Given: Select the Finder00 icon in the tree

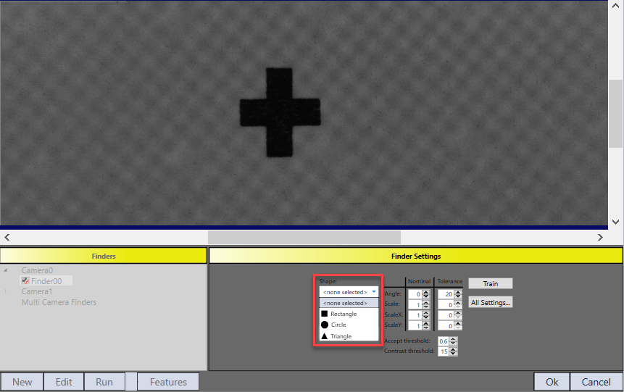Looking at the screenshot, I should (x=25, y=281).
